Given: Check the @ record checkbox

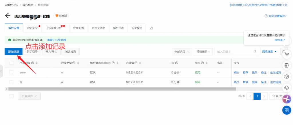Looking at the screenshot, I should click(x=11, y=82).
